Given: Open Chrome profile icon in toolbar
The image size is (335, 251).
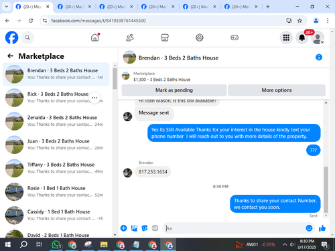Looking at the screenshot, I should click(x=316, y=21).
